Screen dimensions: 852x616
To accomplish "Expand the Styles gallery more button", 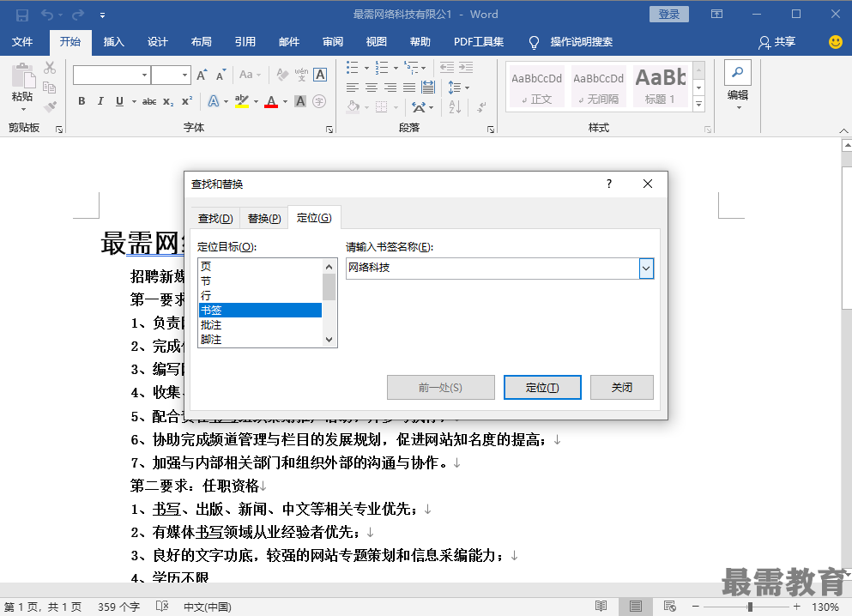I will click(699, 105).
